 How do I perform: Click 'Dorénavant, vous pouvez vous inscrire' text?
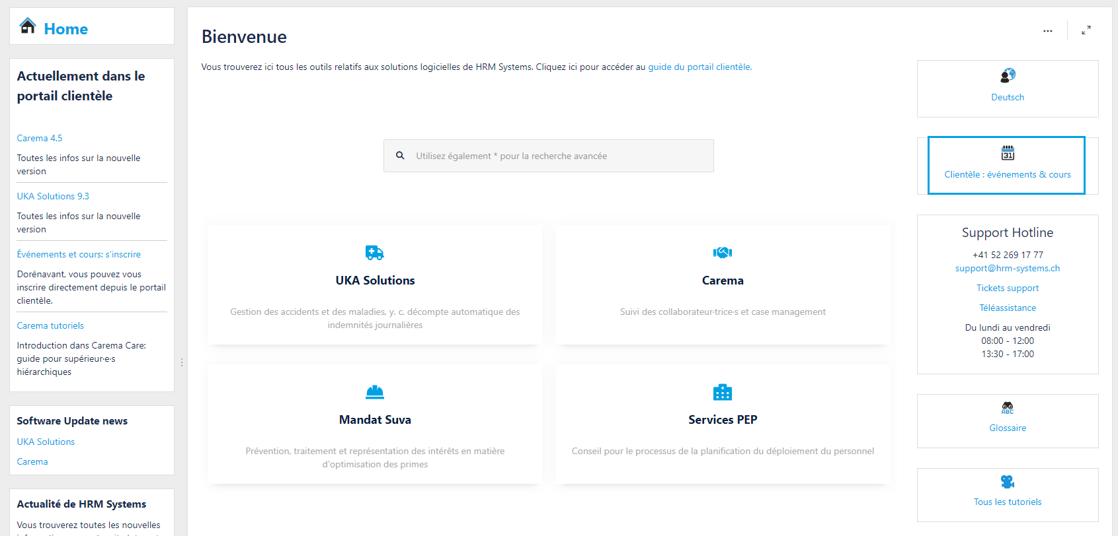(91, 287)
